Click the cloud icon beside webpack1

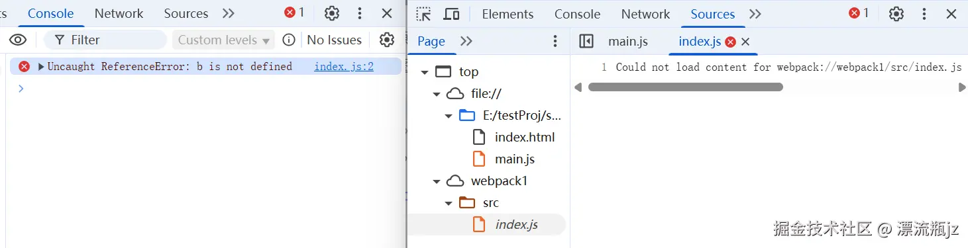(x=455, y=181)
